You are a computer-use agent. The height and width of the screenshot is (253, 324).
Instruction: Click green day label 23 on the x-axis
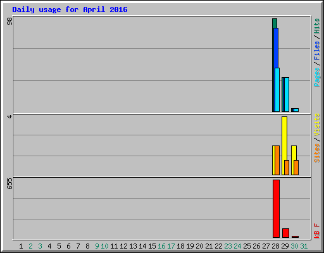pyautogui.click(x=228, y=246)
